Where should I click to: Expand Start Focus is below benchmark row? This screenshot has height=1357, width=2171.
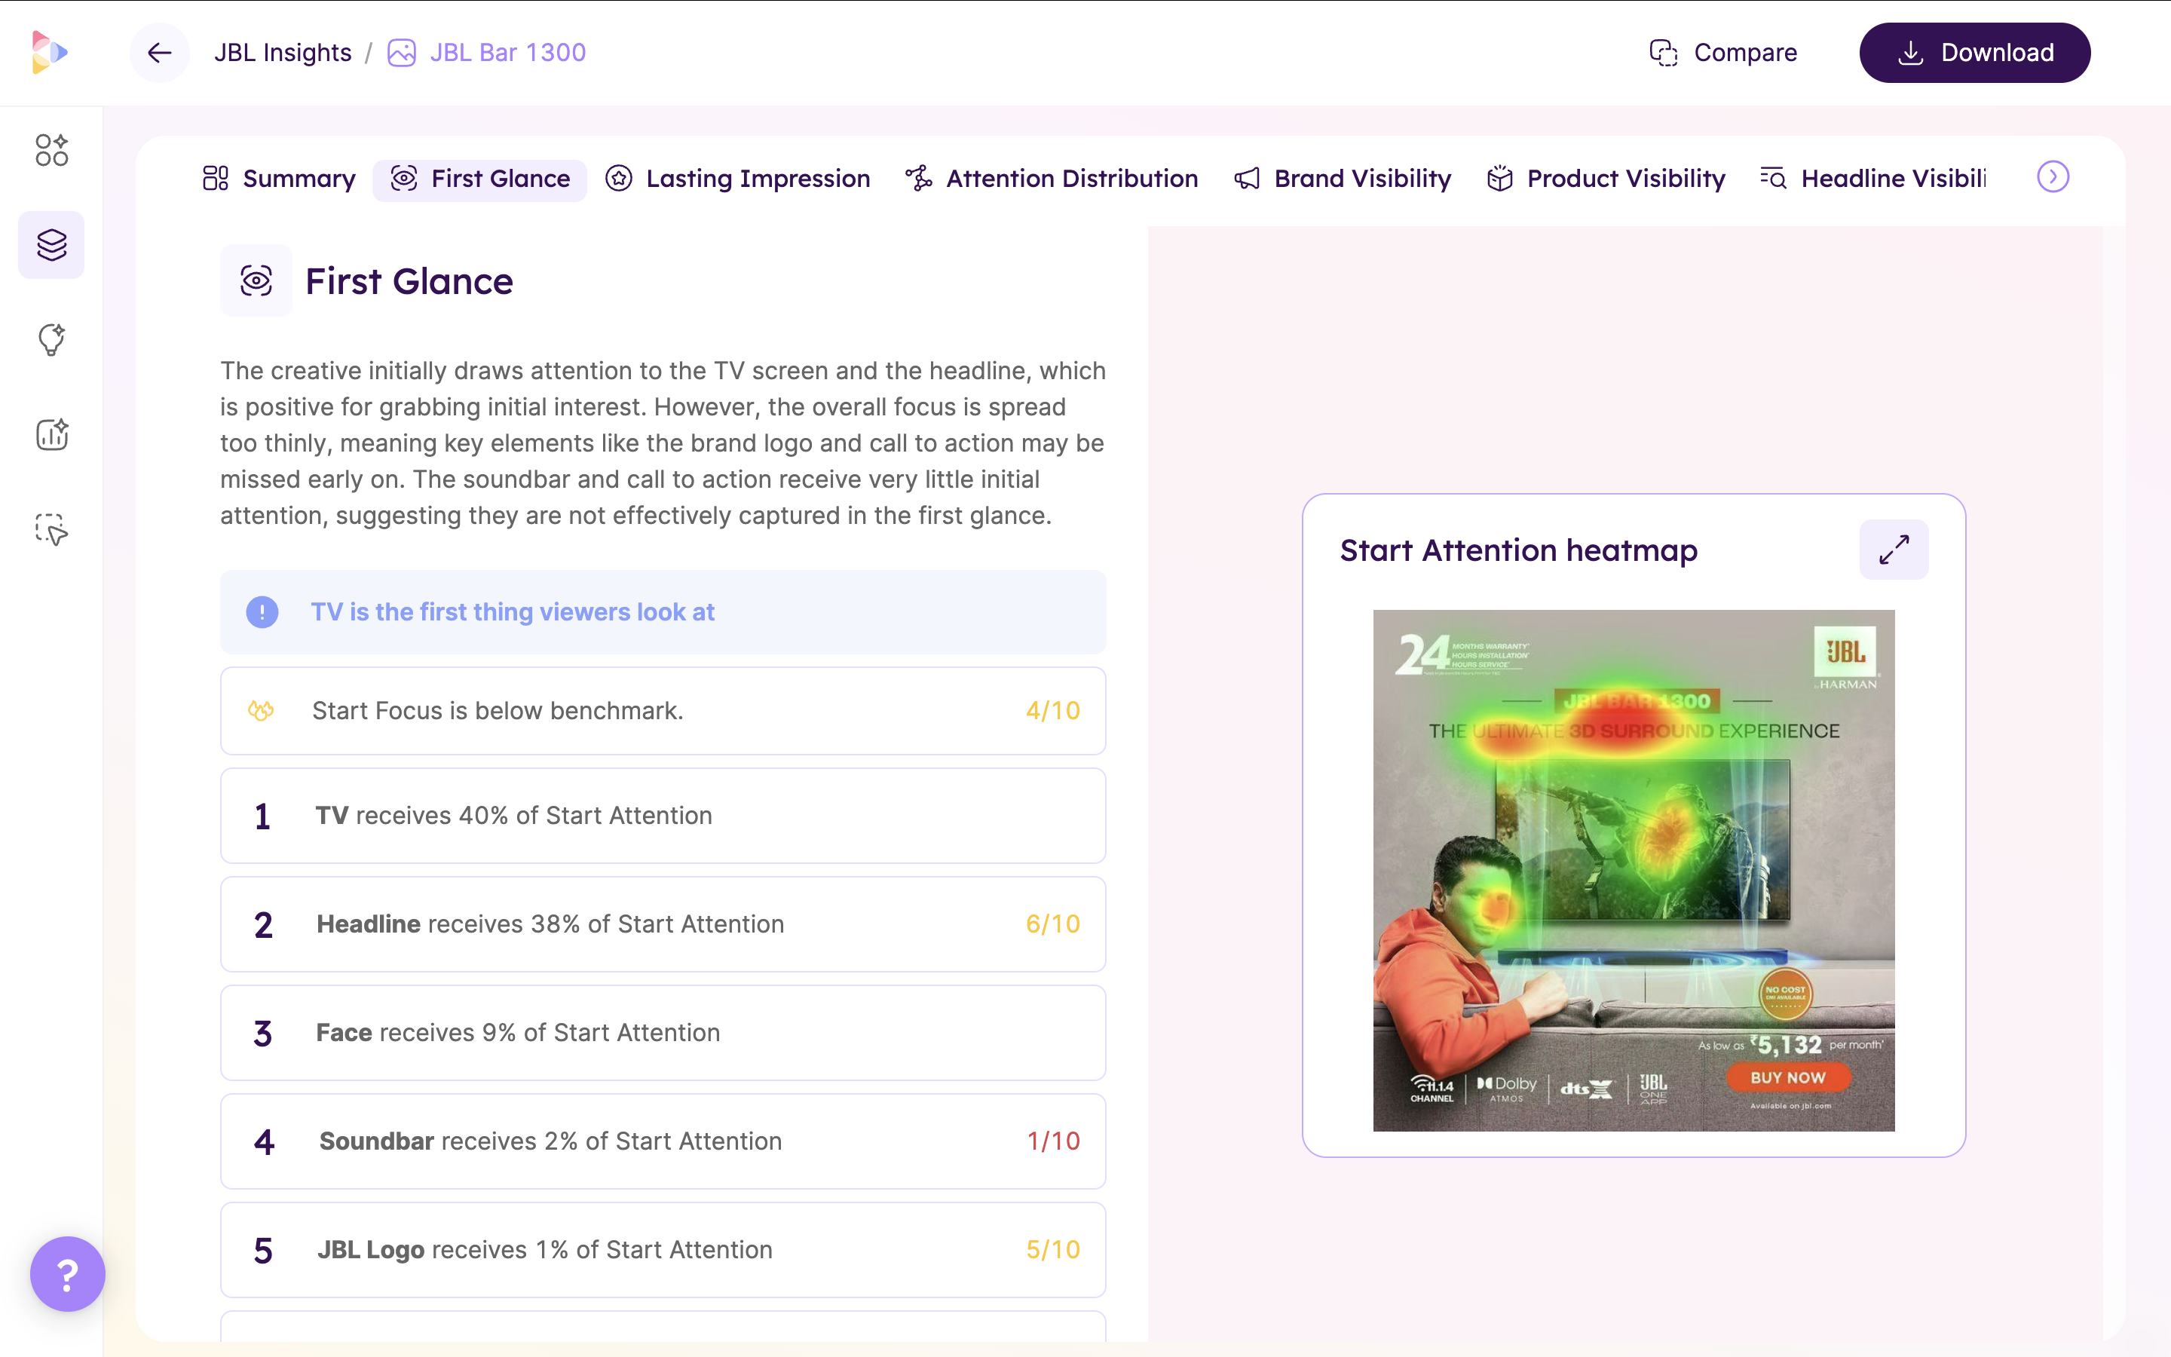click(662, 711)
